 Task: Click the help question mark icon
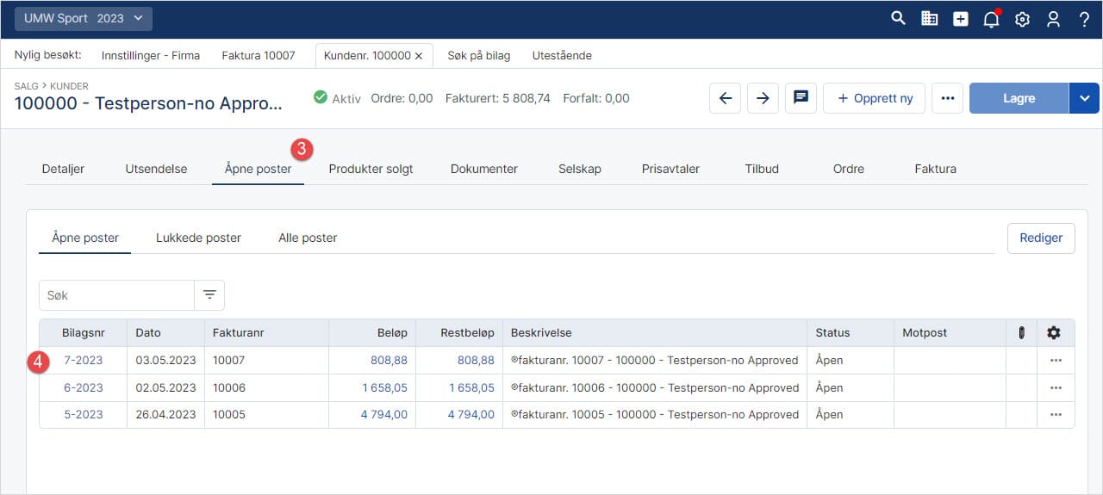coord(1084,19)
